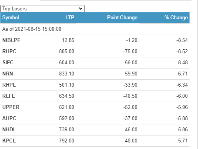
Task: Open the RHPL stock symbol
Action: click(9, 85)
